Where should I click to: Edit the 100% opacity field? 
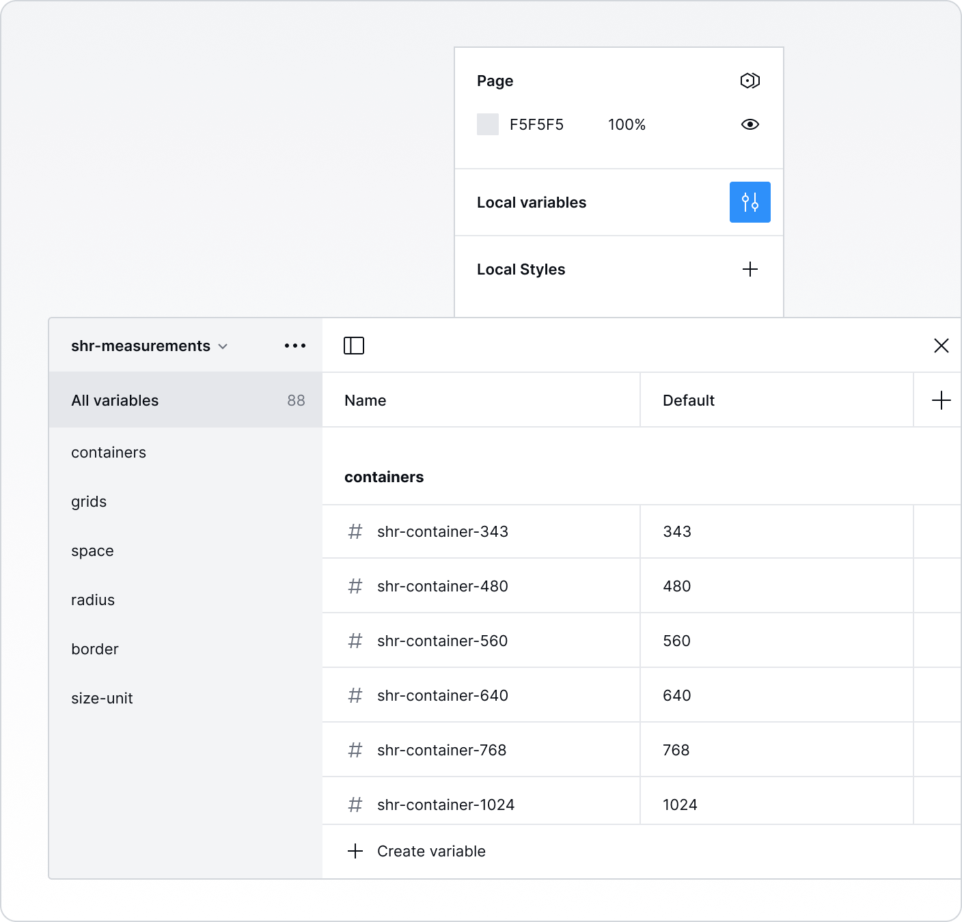[627, 124]
